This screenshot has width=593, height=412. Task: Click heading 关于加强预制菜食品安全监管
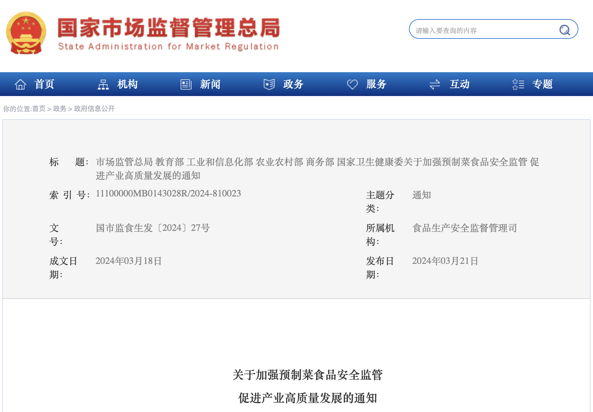(308, 375)
